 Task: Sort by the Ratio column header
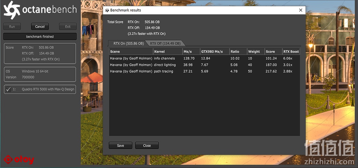click(x=239, y=52)
